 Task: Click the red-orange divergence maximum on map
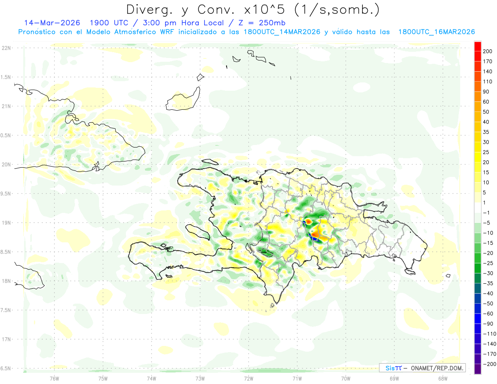315,235
